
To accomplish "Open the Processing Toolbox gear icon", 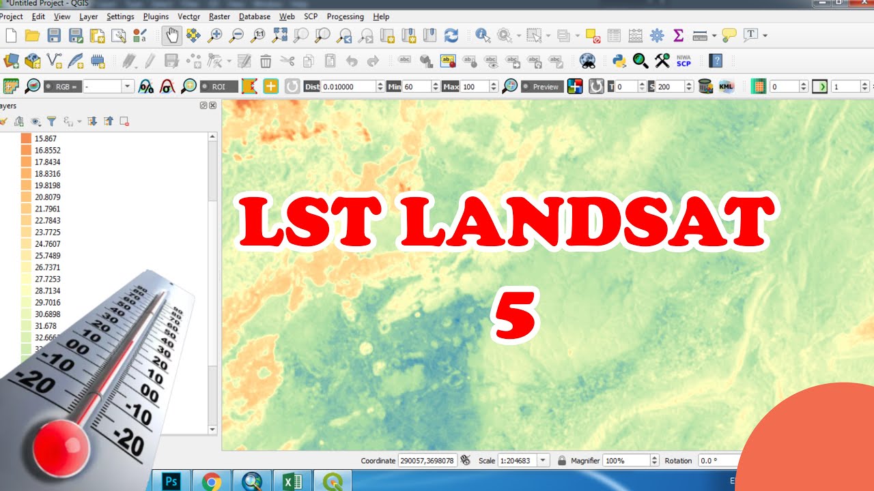I will [x=657, y=35].
